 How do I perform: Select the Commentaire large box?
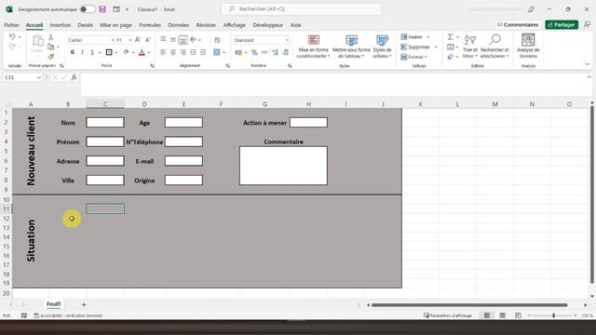point(283,166)
